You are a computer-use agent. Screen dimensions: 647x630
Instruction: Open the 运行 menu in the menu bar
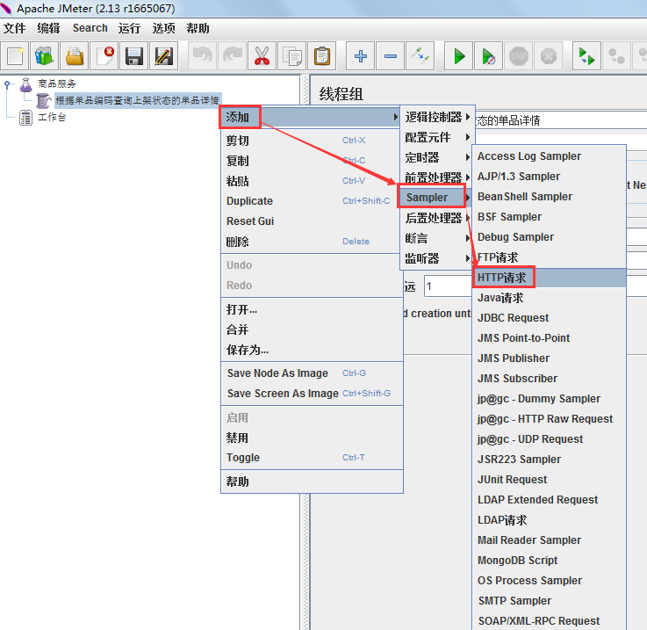129,28
